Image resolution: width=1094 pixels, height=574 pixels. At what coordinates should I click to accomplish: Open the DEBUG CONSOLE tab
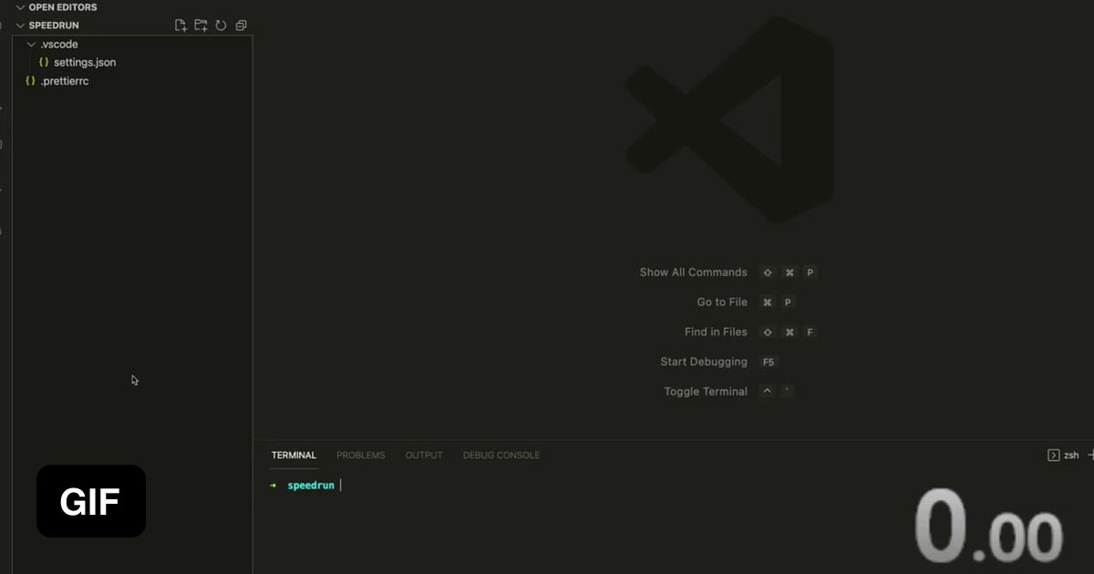[x=501, y=455]
